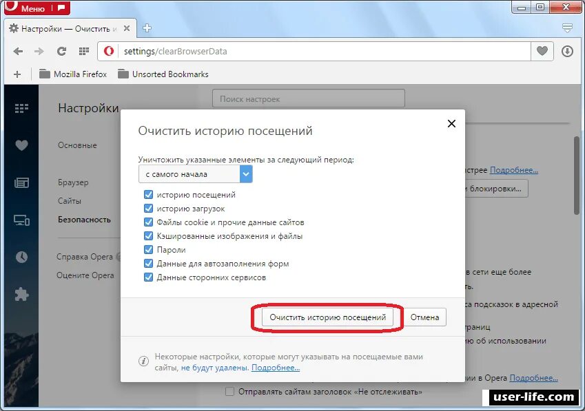The width and height of the screenshot is (585, 411).
Task: Open Speed Dial grid icon in toolbar
Action: (x=84, y=51)
